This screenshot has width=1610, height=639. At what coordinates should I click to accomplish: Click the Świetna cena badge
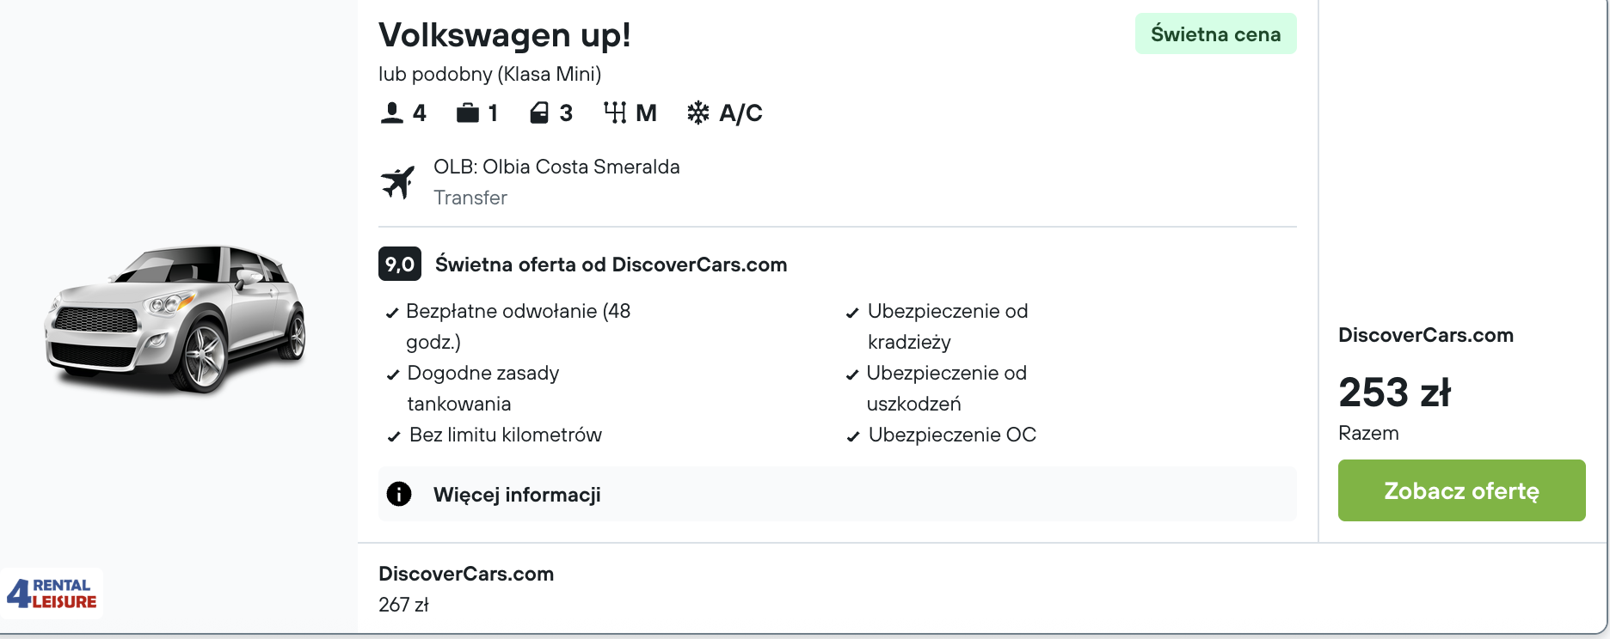1215,34
